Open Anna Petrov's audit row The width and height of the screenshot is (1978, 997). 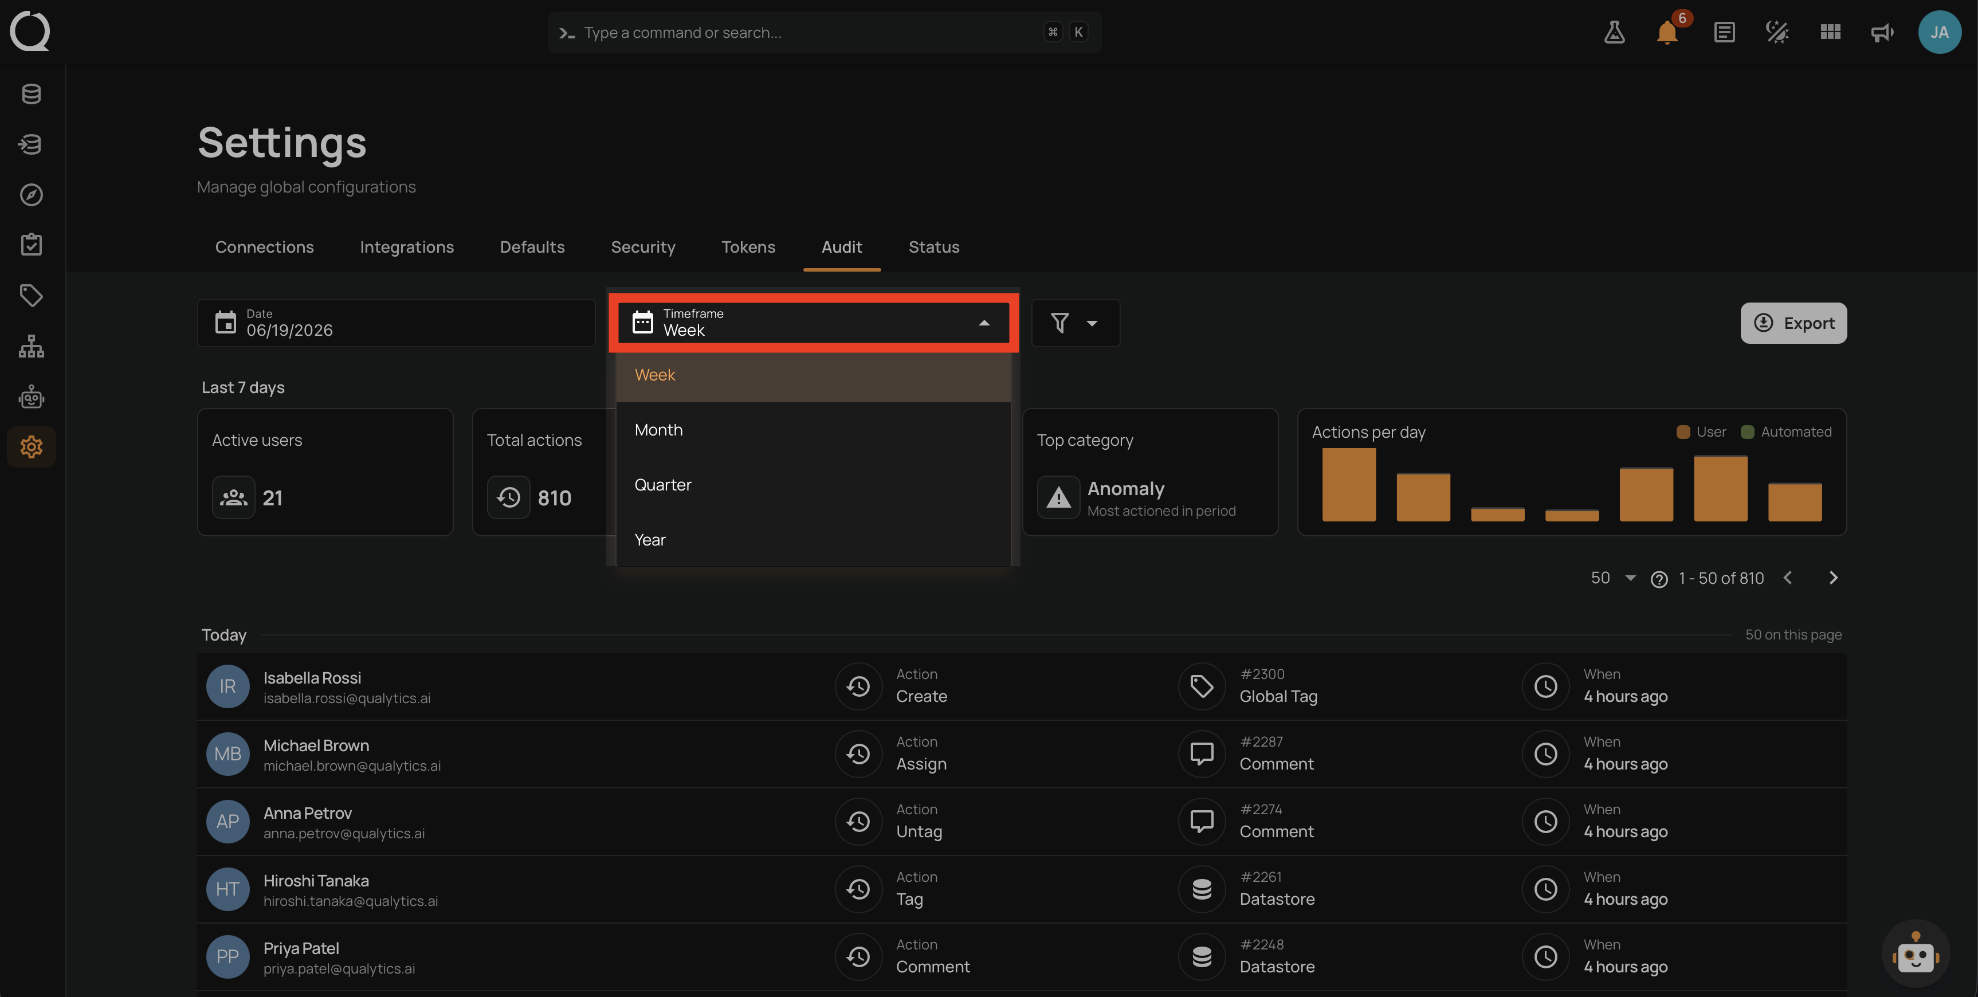pos(1021,821)
